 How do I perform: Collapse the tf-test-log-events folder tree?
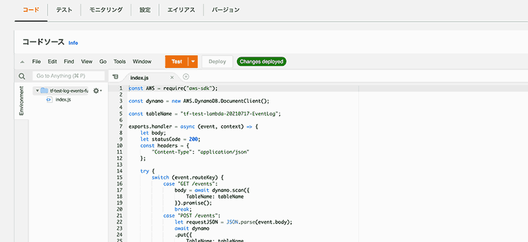[x=37, y=91]
